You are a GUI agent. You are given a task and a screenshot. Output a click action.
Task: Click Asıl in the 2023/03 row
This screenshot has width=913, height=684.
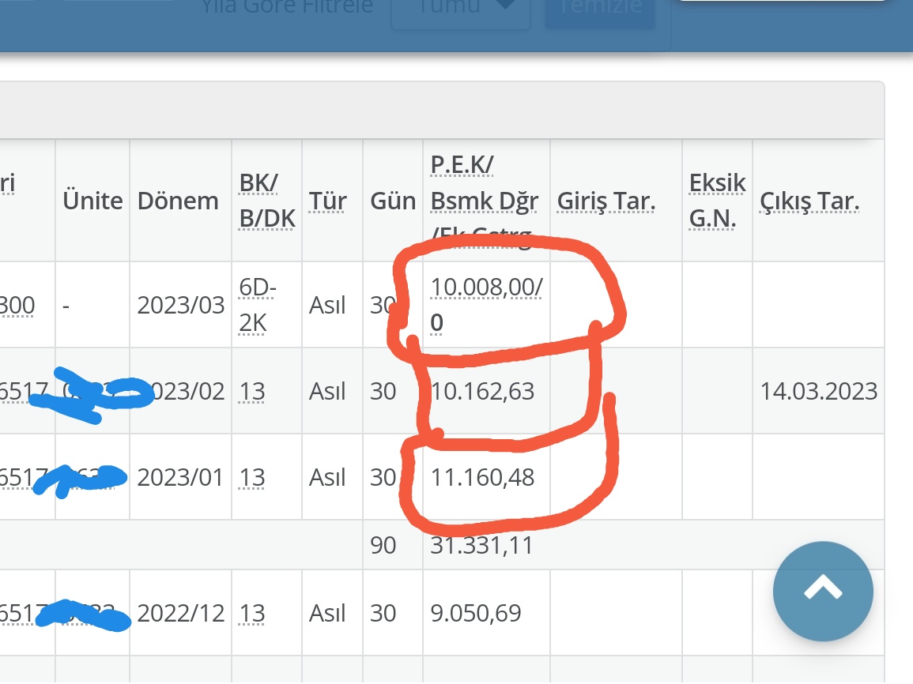(x=327, y=305)
